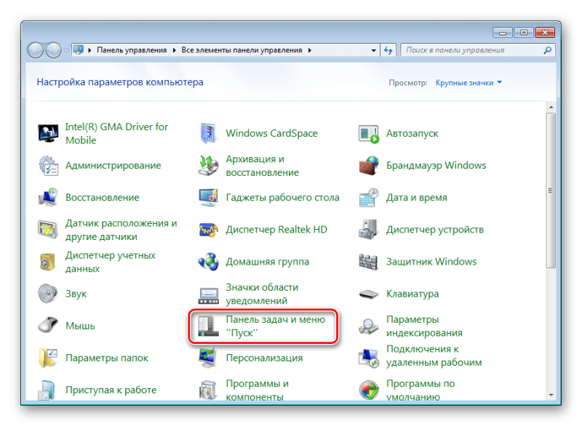Open Администрирование icon

coord(48,165)
